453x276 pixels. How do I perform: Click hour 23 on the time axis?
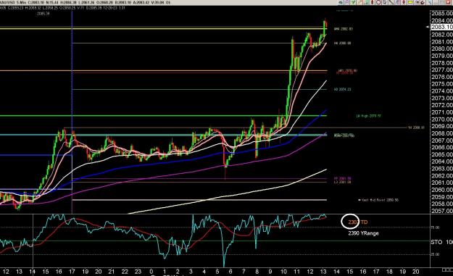(x=138, y=272)
